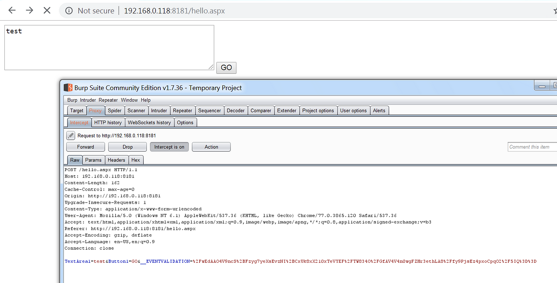Open WebSockets history sub-tab
The image size is (557, 283).
click(x=149, y=123)
